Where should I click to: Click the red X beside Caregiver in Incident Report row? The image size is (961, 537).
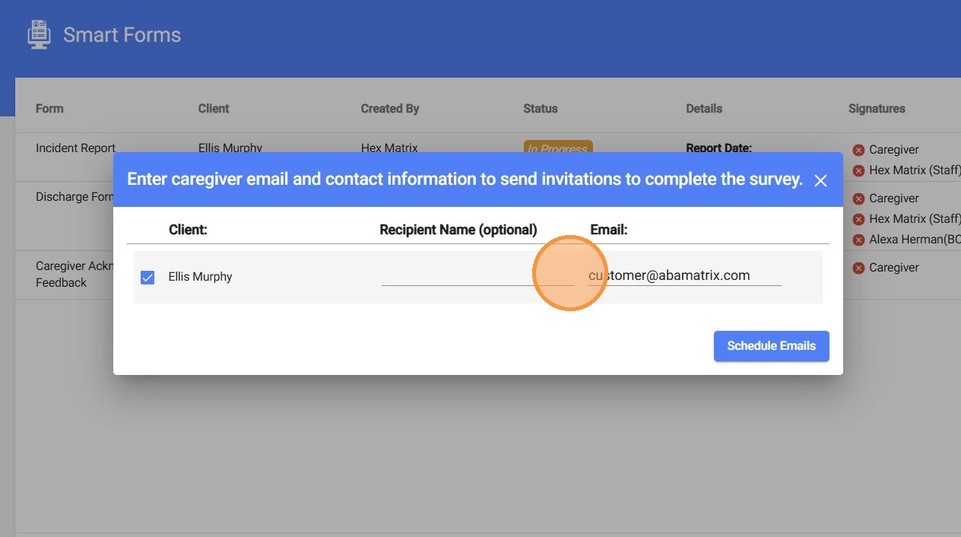click(x=858, y=150)
